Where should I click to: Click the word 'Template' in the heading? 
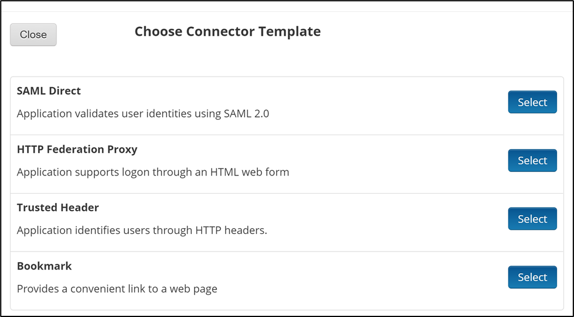point(291,32)
